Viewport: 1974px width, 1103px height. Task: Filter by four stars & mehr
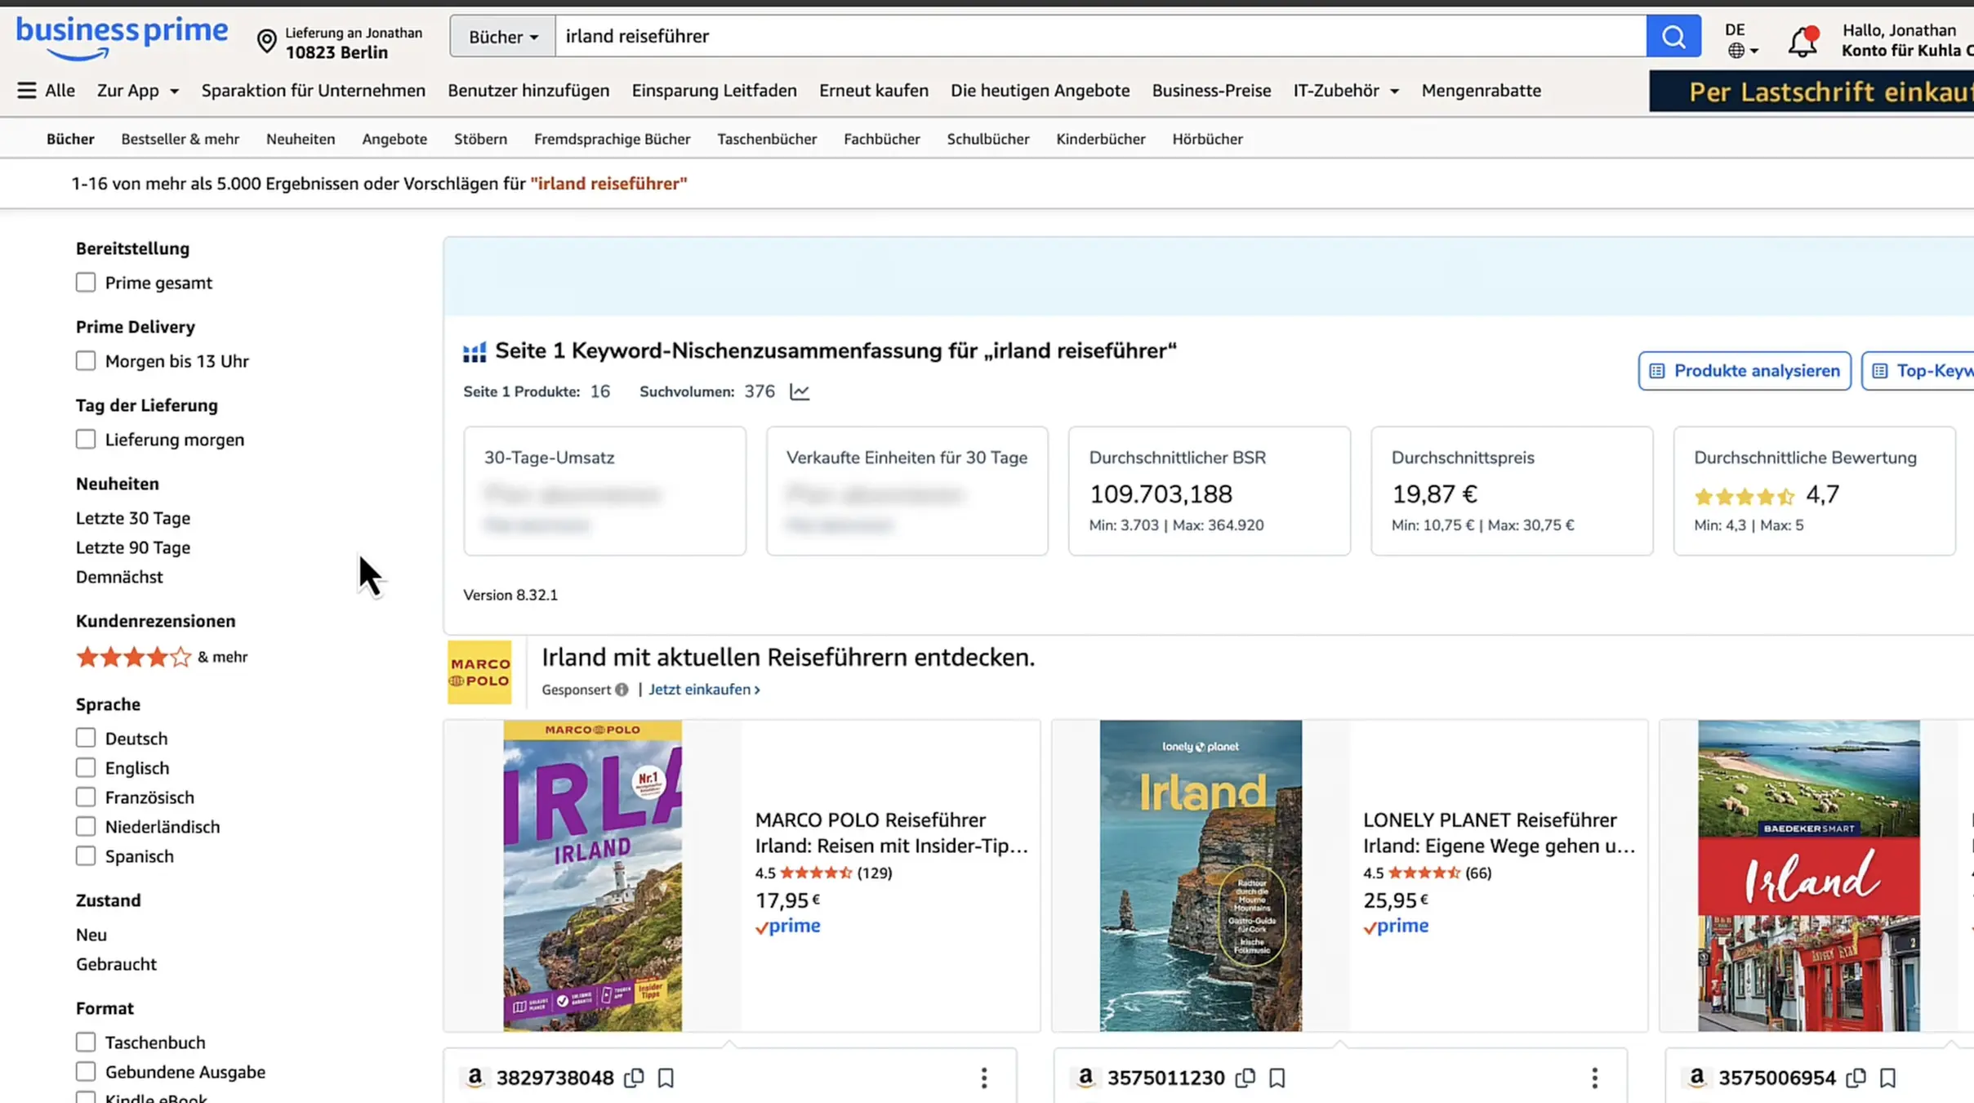click(162, 657)
